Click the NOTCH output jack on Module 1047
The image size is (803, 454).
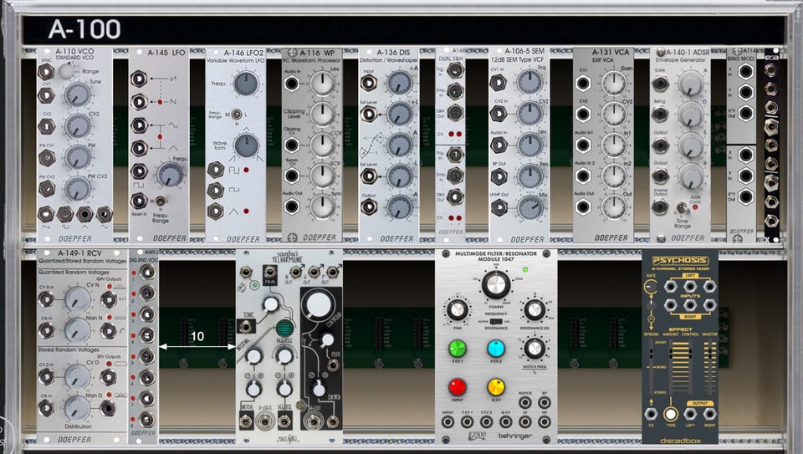pos(525,402)
